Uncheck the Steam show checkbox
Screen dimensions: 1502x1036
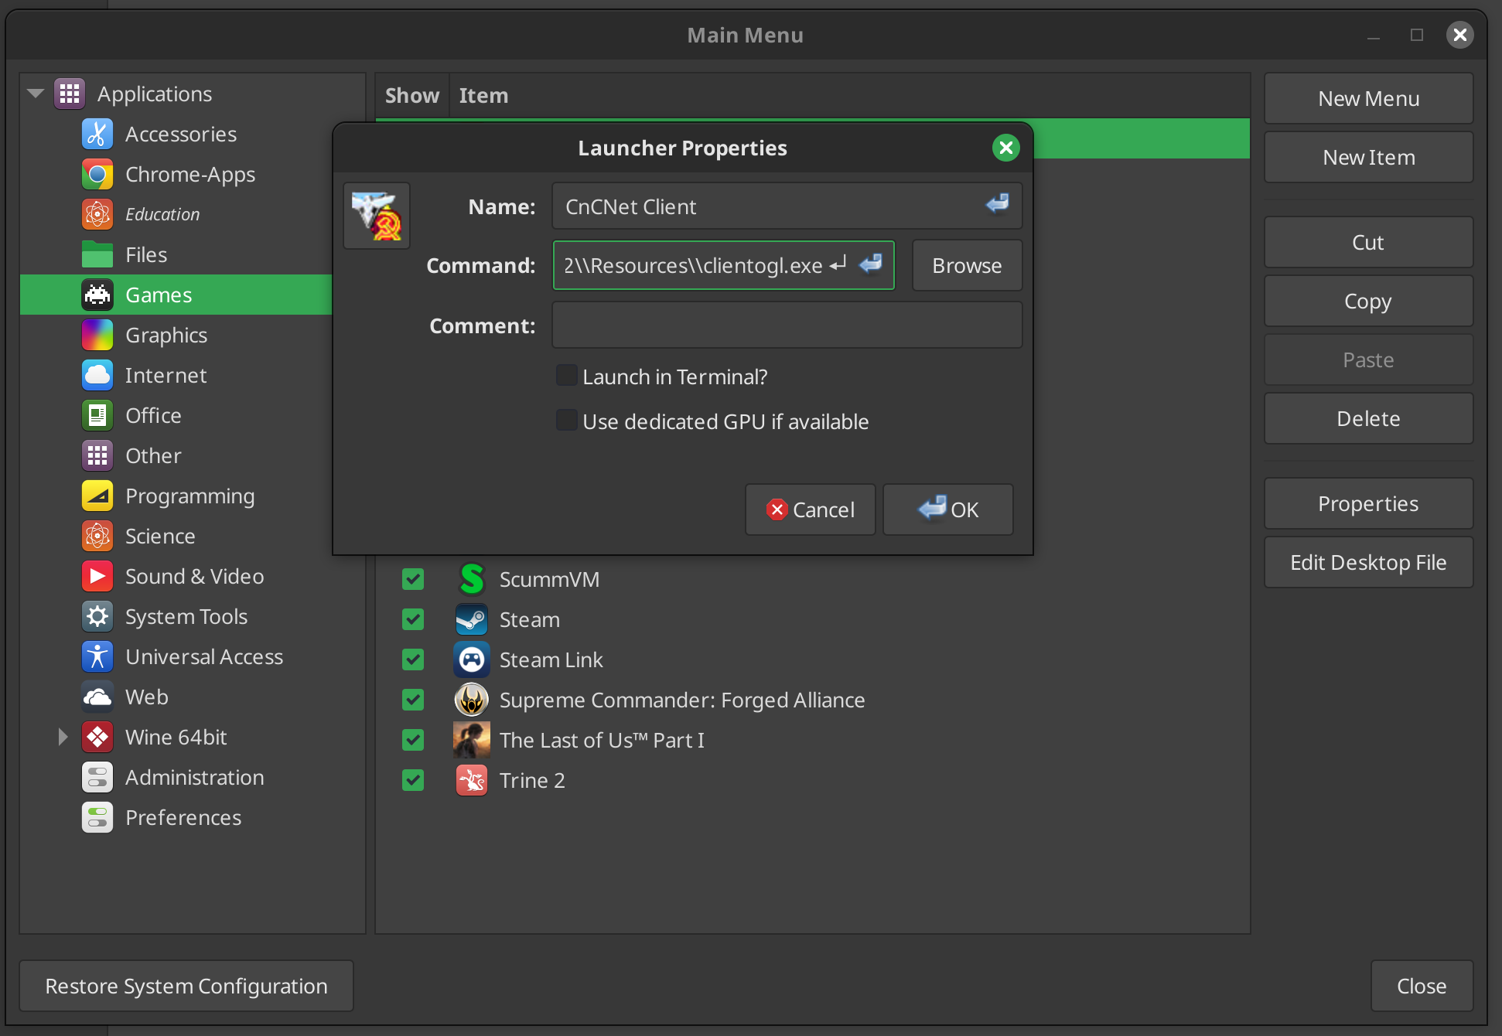pyautogui.click(x=413, y=619)
